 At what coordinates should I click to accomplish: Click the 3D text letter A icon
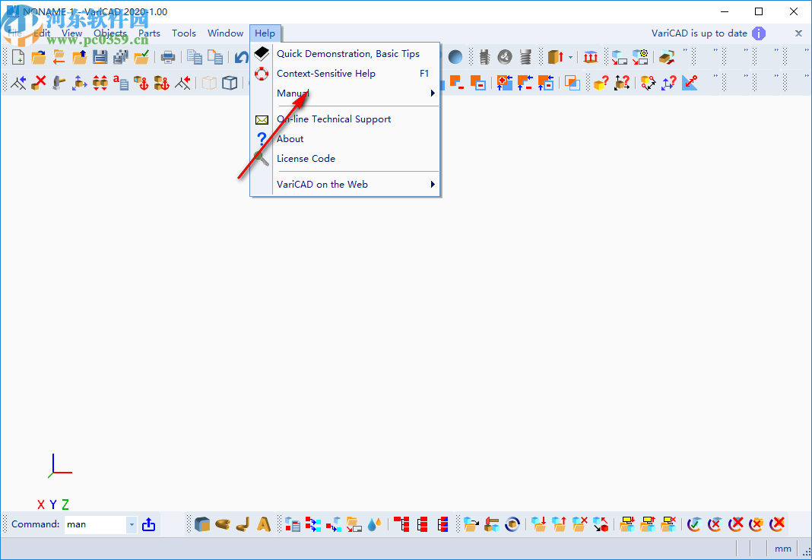point(264,524)
